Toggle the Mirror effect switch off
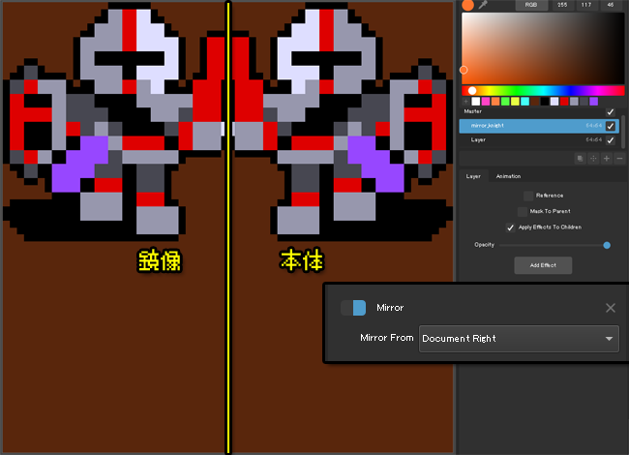Viewport: 629px width, 455px height. [x=353, y=308]
